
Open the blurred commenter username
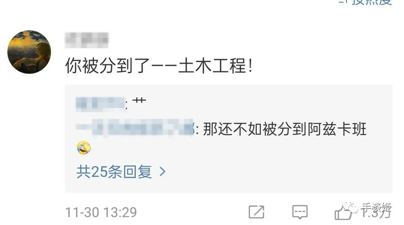[x=87, y=40]
